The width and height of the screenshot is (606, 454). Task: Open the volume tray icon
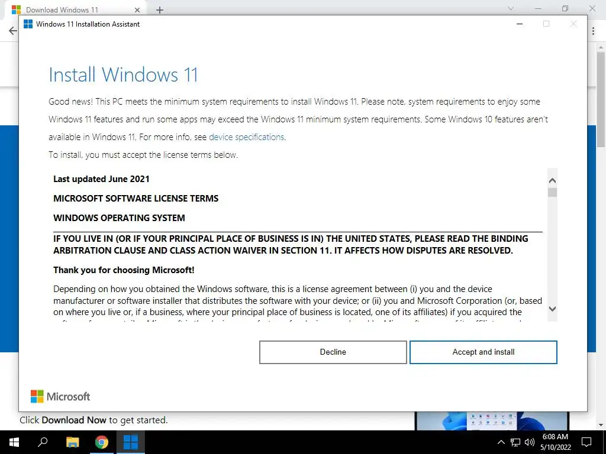point(530,442)
